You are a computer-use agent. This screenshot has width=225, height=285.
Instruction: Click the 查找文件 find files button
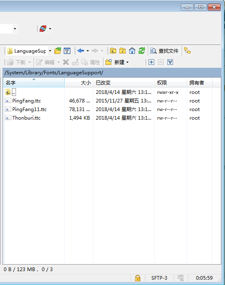pos(164,51)
